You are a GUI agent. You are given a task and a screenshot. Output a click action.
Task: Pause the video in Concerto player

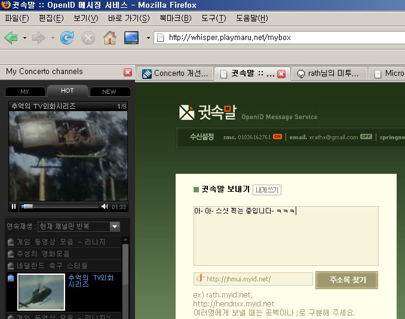(x=14, y=206)
